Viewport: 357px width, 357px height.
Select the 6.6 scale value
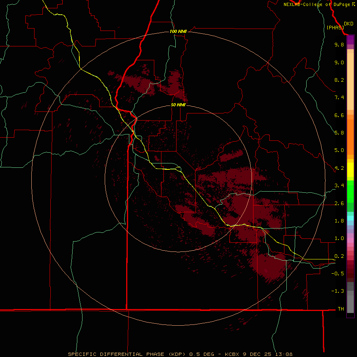coord(339,115)
